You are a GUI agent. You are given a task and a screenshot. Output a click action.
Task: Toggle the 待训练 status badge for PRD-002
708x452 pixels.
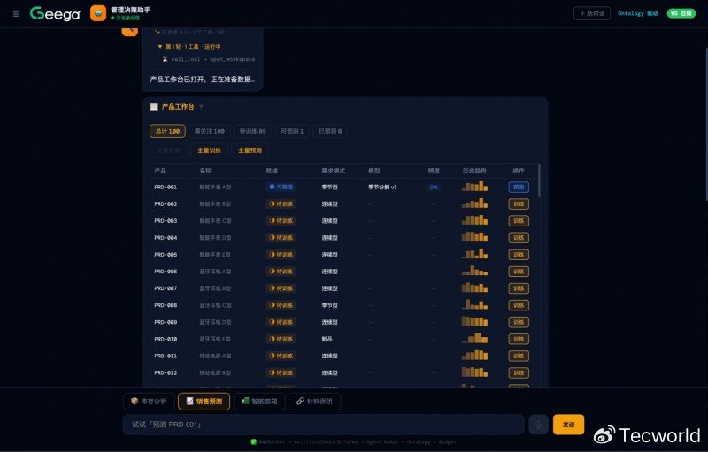coord(281,204)
